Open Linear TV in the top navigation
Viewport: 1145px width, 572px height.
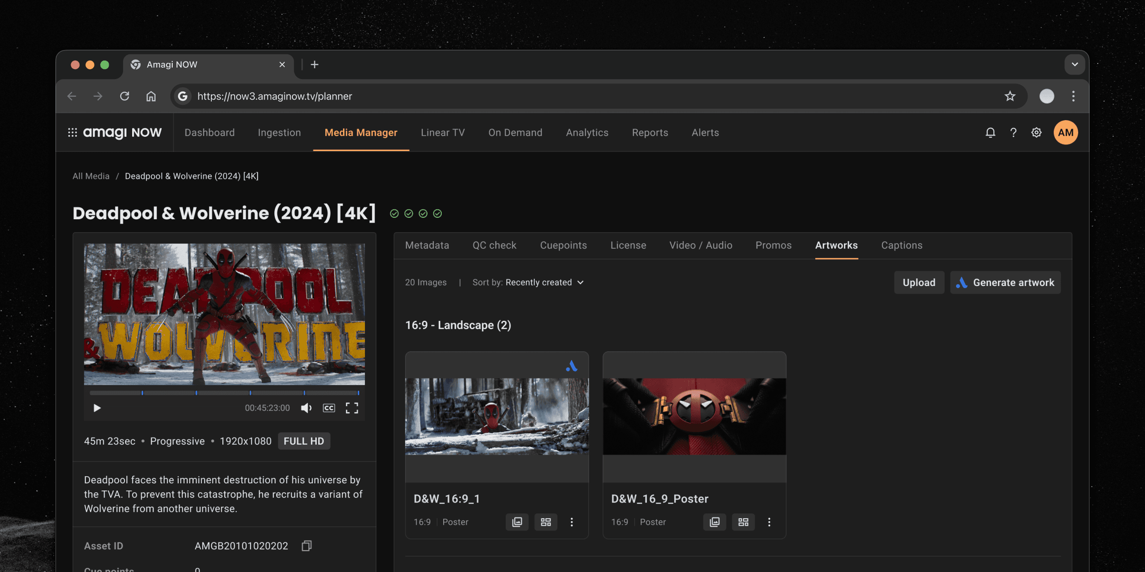(443, 133)
